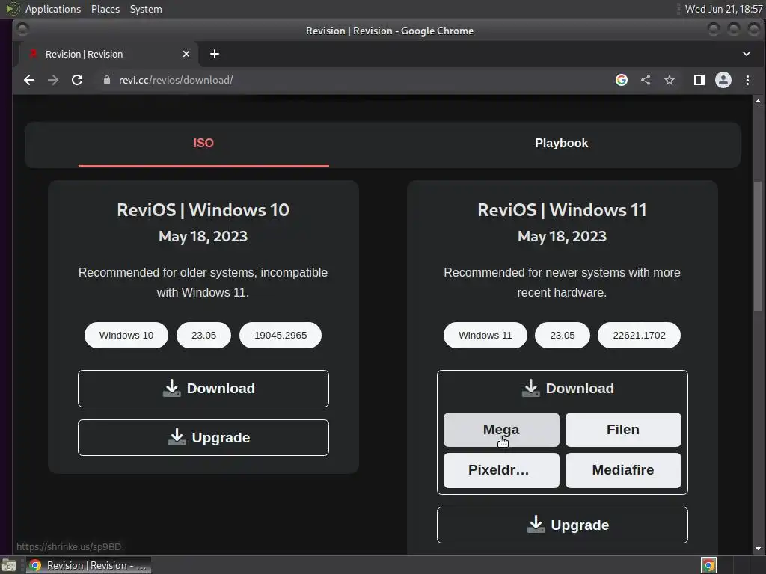Click the 22621.1702 build pill
766x574 pixels.
[x=639, y=336]
